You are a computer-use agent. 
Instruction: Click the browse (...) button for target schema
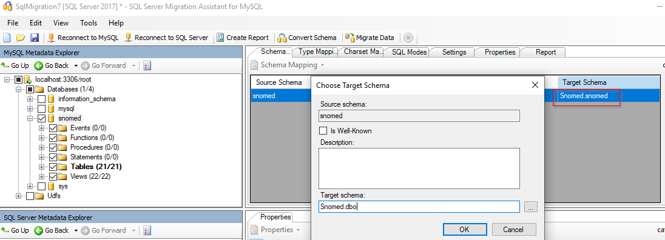530,207
